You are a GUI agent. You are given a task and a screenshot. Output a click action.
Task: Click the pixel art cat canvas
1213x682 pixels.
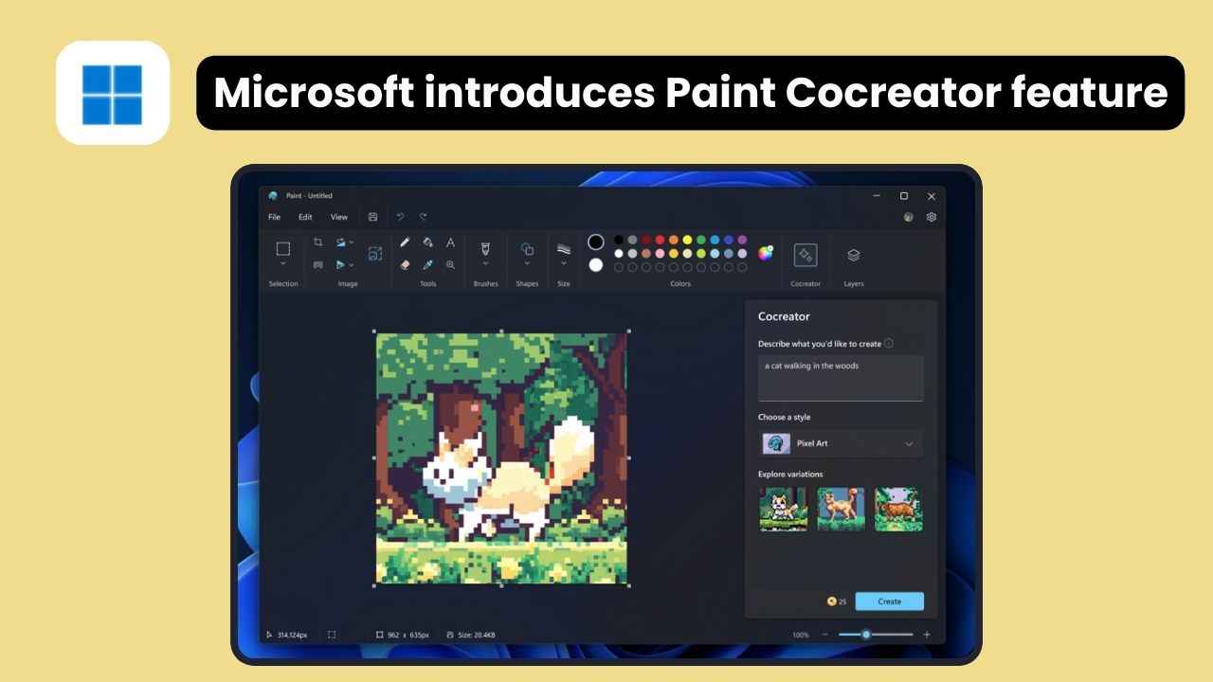tap(501, 458)
